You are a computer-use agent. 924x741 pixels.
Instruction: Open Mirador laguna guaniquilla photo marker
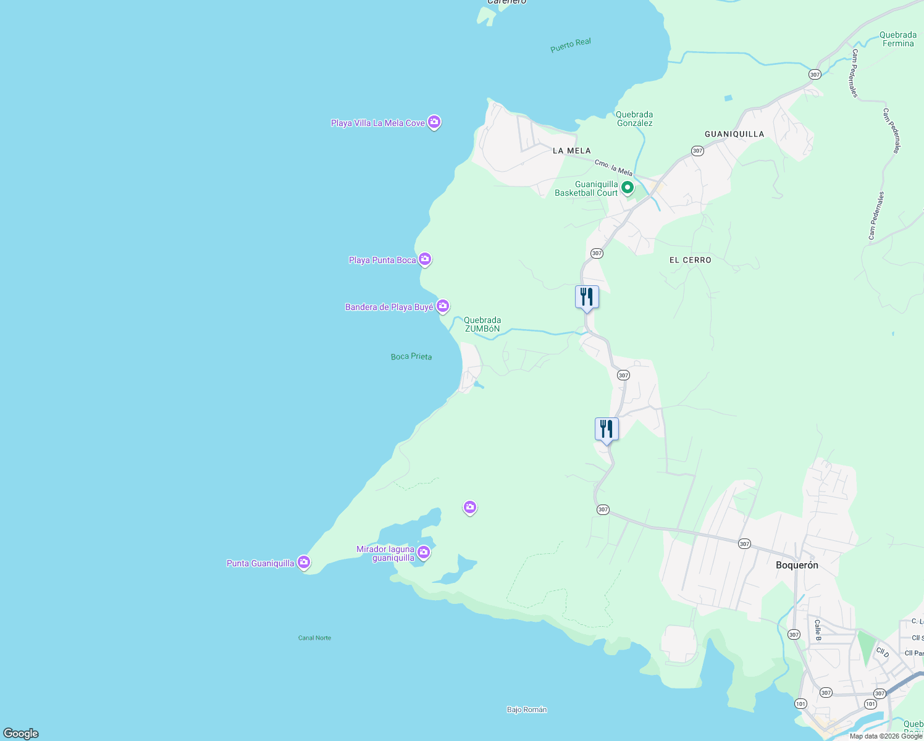423,552
